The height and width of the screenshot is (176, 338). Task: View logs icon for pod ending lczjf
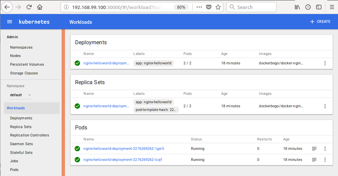[x=314, y=160]
